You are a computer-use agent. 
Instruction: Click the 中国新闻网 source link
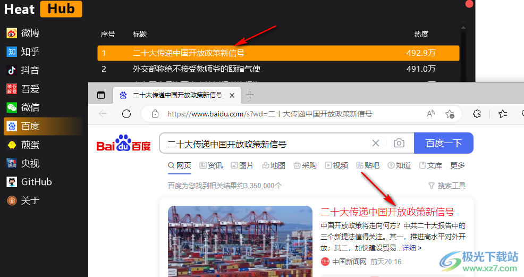[x=349, y=262]
